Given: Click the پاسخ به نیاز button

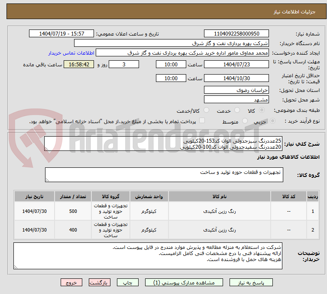Looking at the screenshot, I should click(x=251, y=283).
